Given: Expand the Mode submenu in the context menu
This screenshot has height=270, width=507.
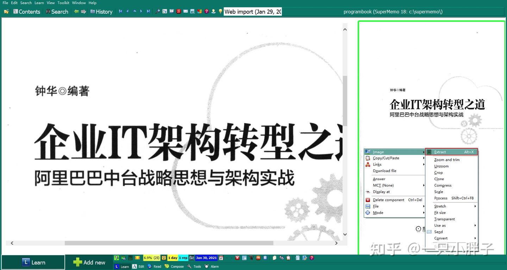Looking at the screenshot, I should pyautogui.click(x=377, y=213).
